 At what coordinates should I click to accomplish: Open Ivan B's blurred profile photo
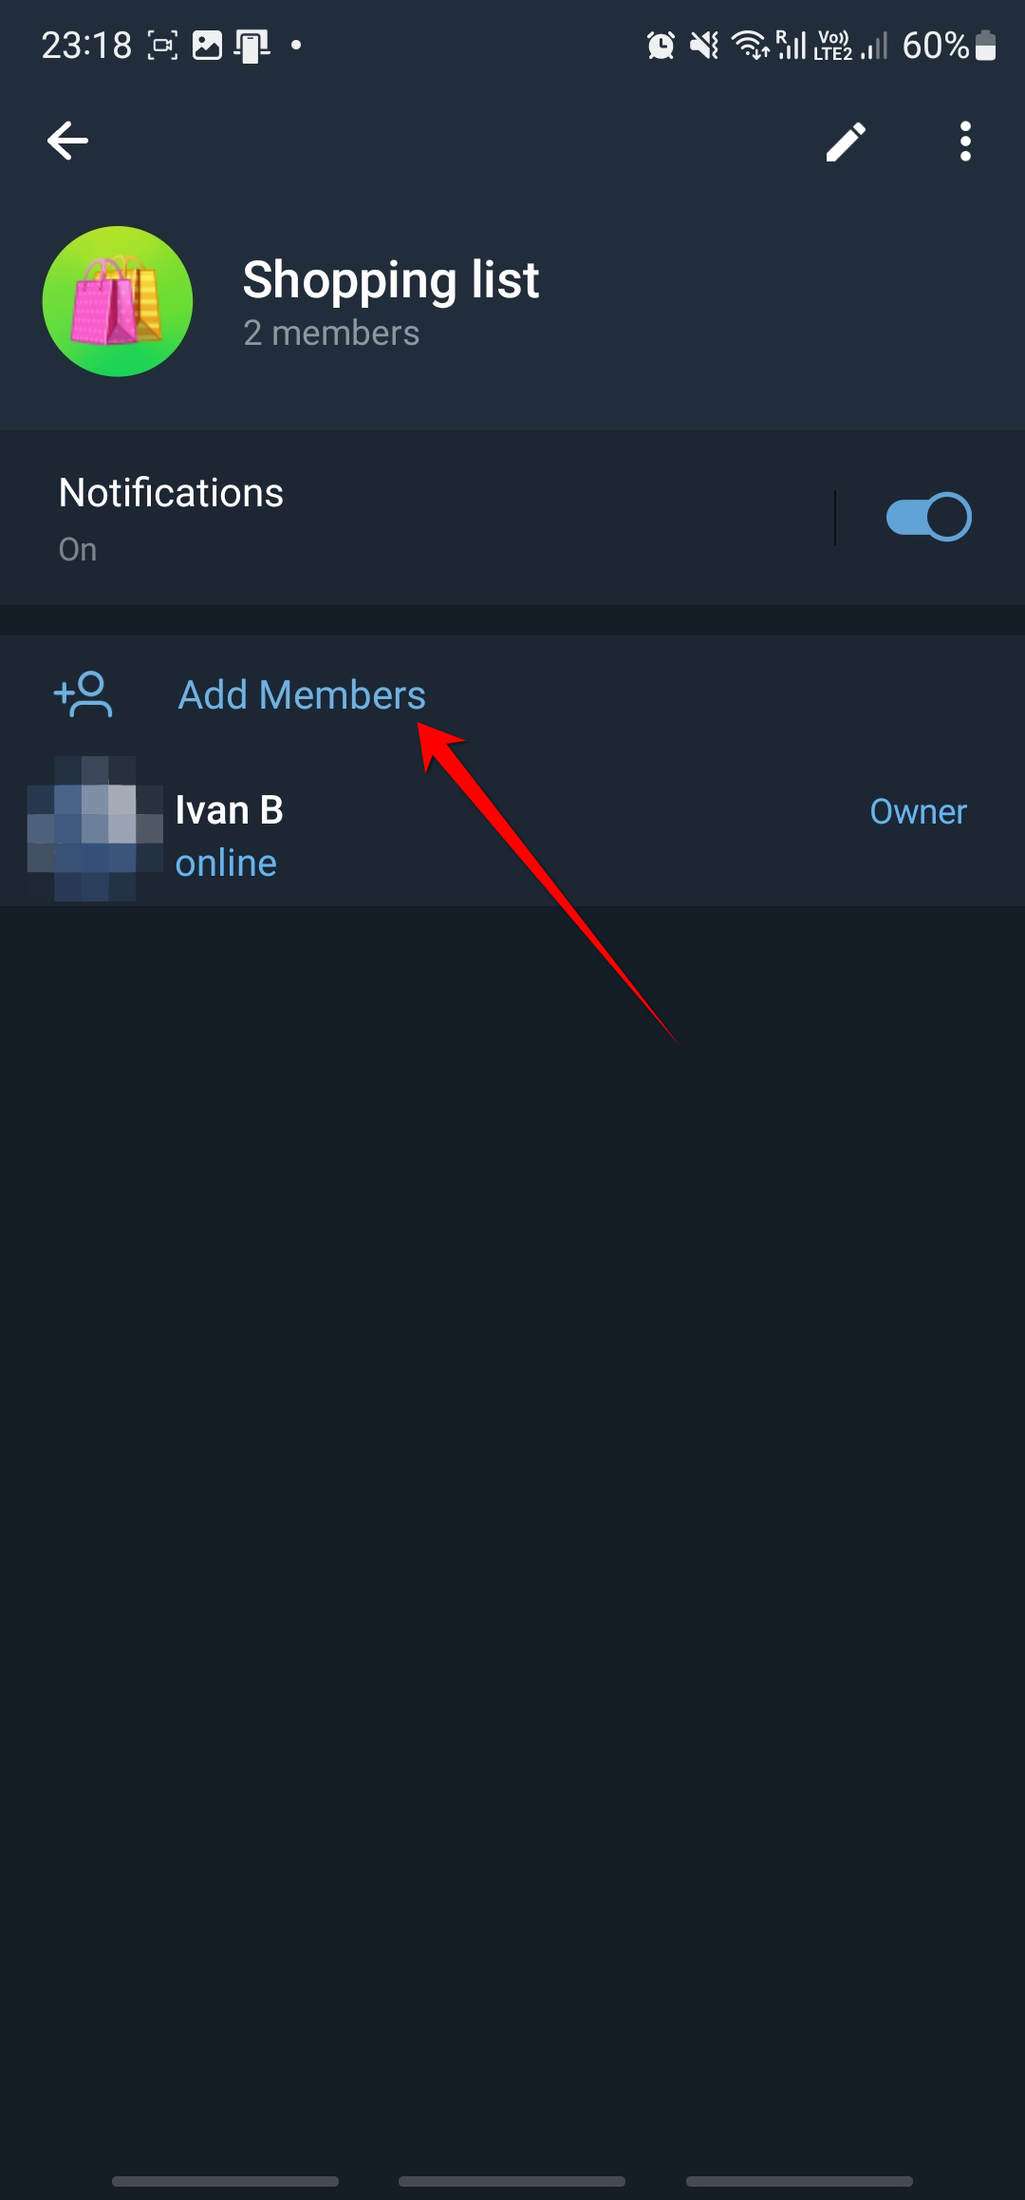95,828
